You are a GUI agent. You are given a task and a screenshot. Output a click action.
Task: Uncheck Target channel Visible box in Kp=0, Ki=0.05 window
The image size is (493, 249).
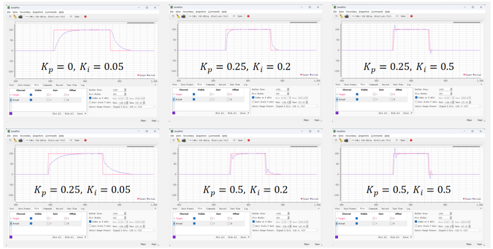(31, 94)
